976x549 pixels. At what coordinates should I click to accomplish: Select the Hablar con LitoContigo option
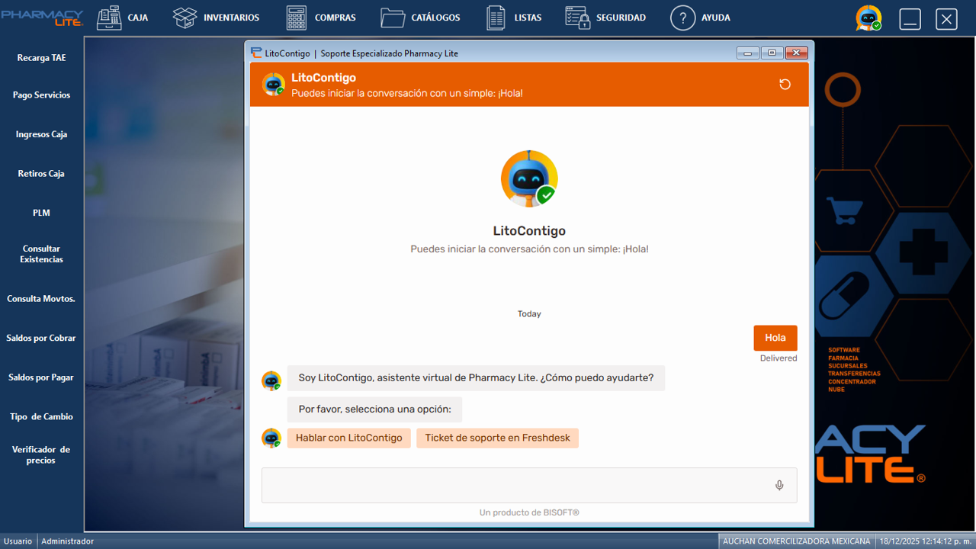(348, 438)
